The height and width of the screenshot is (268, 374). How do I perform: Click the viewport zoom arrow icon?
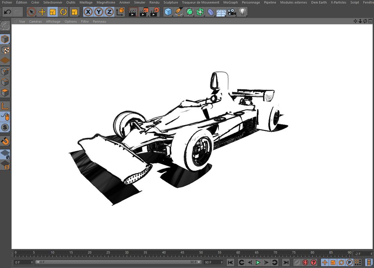[x=360, y=21]
